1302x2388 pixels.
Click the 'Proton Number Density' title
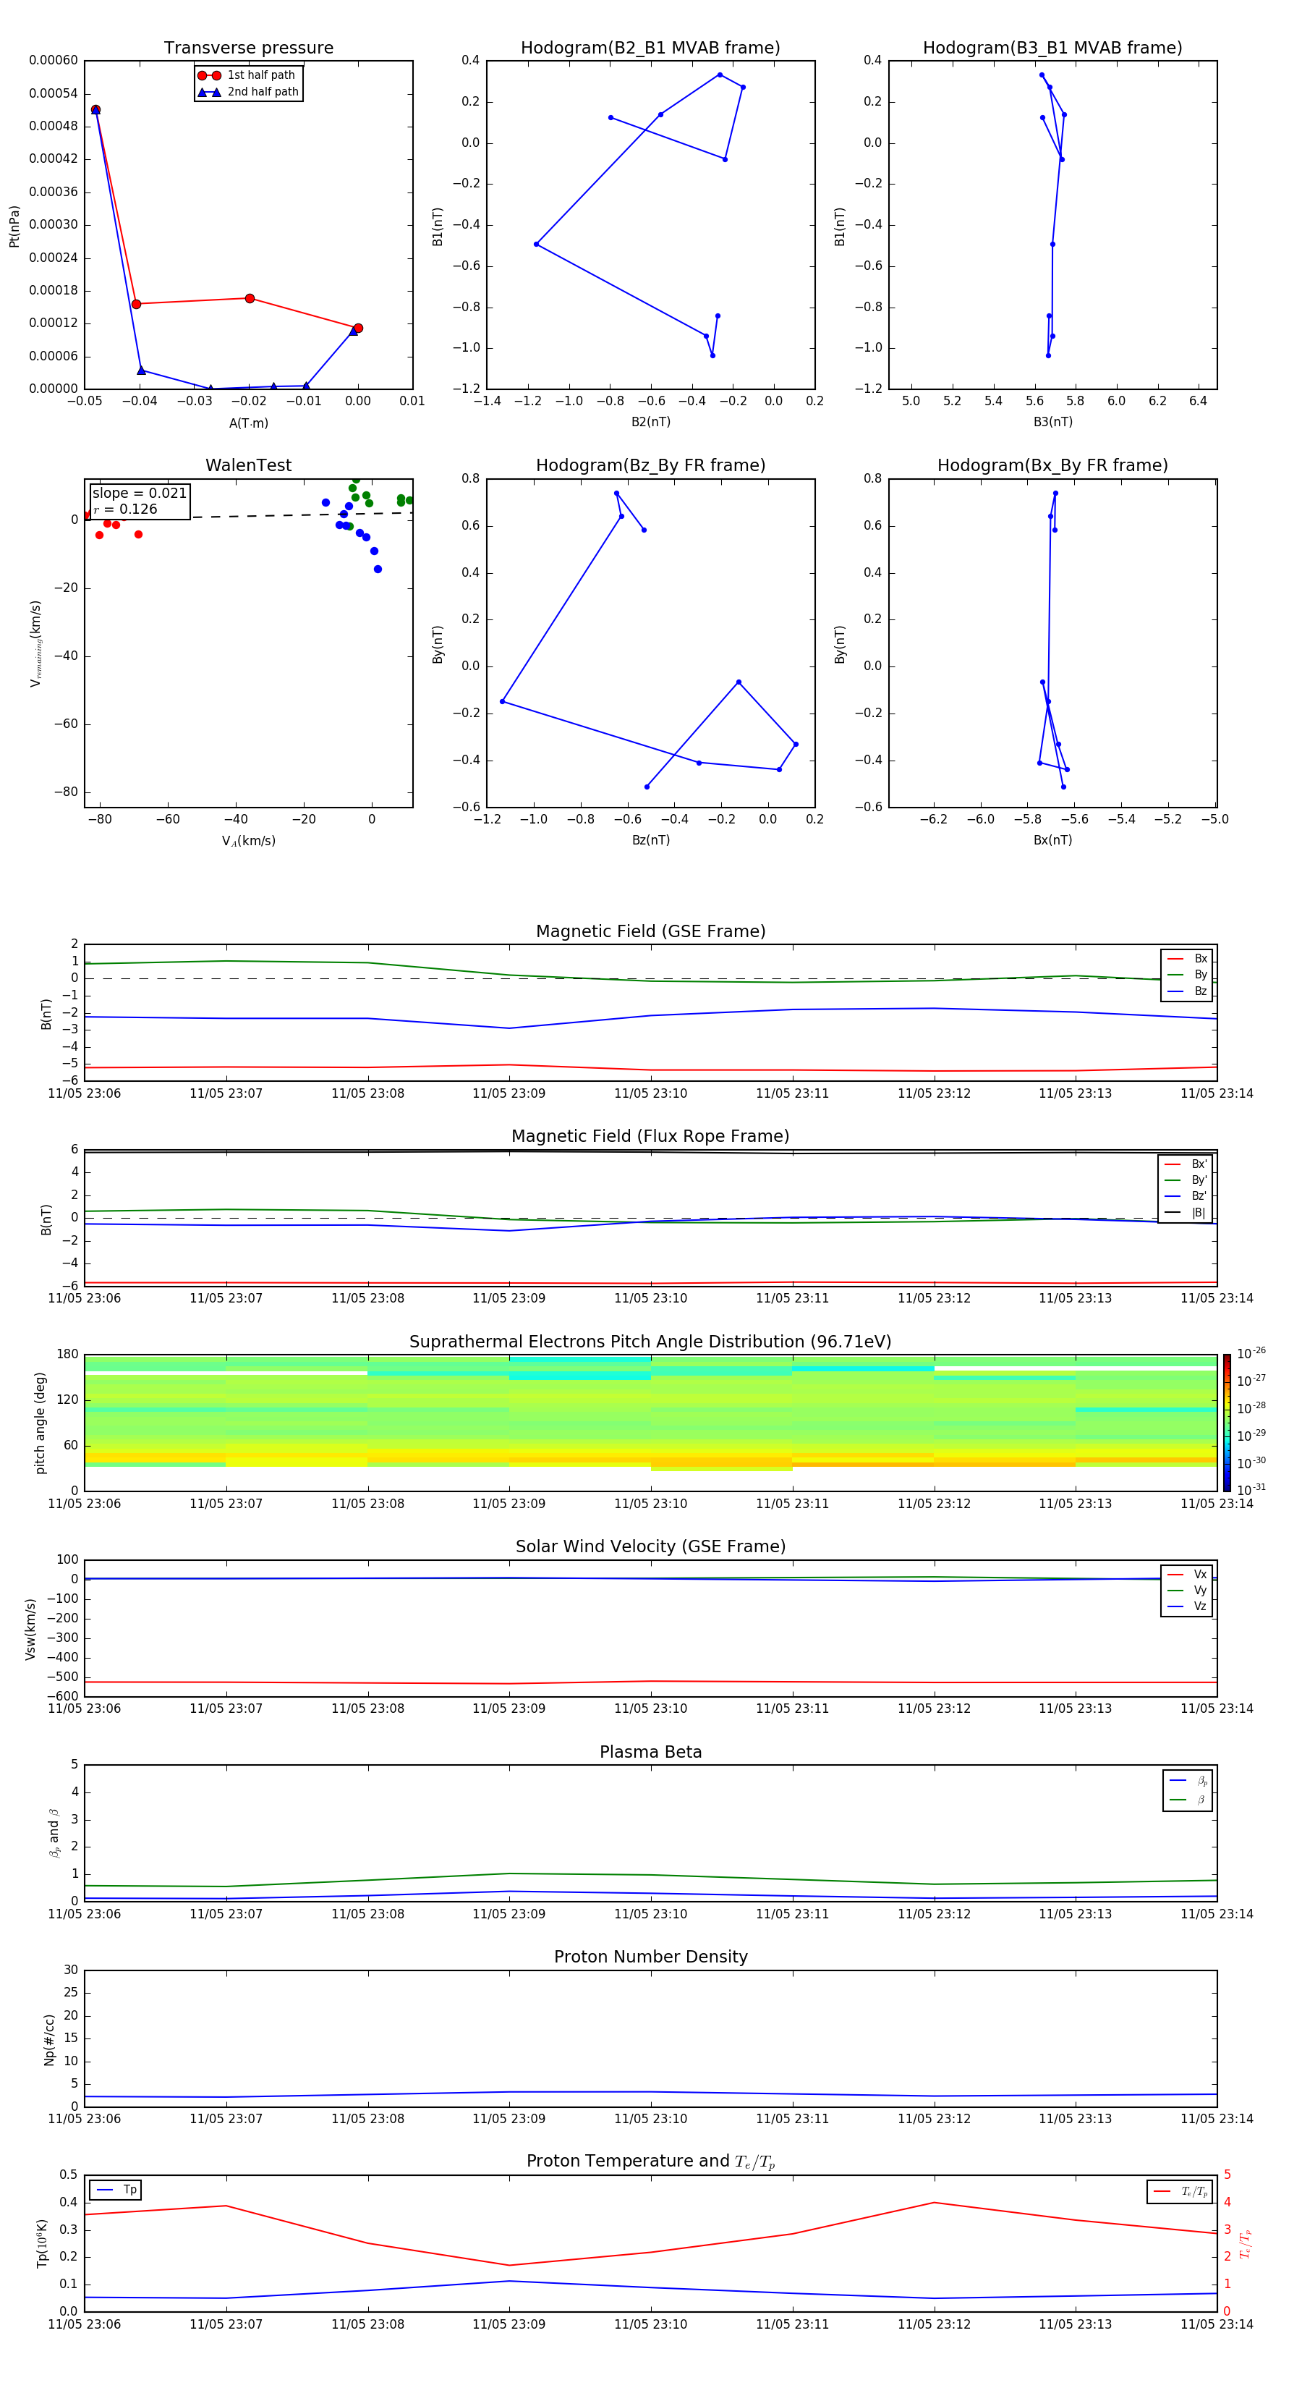click(650, 1957)
